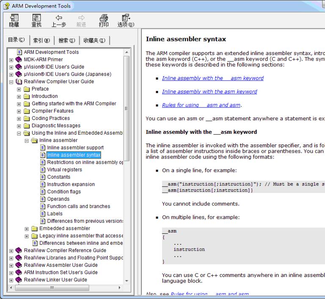Click the Coding Practices folder icon

[27, 118]
